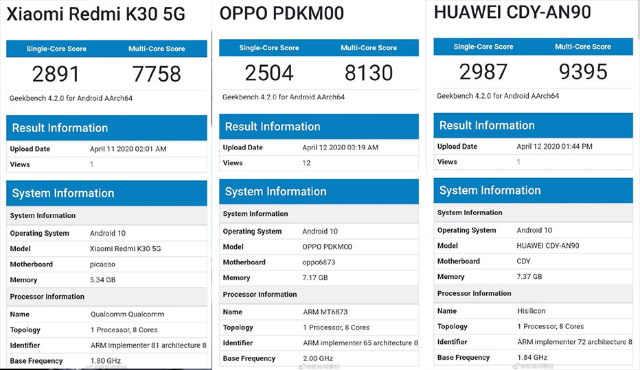
Task: Click Xiaomi base frequency 1.80 GHz
Action: pyautogui.click(x=106, y=361)
